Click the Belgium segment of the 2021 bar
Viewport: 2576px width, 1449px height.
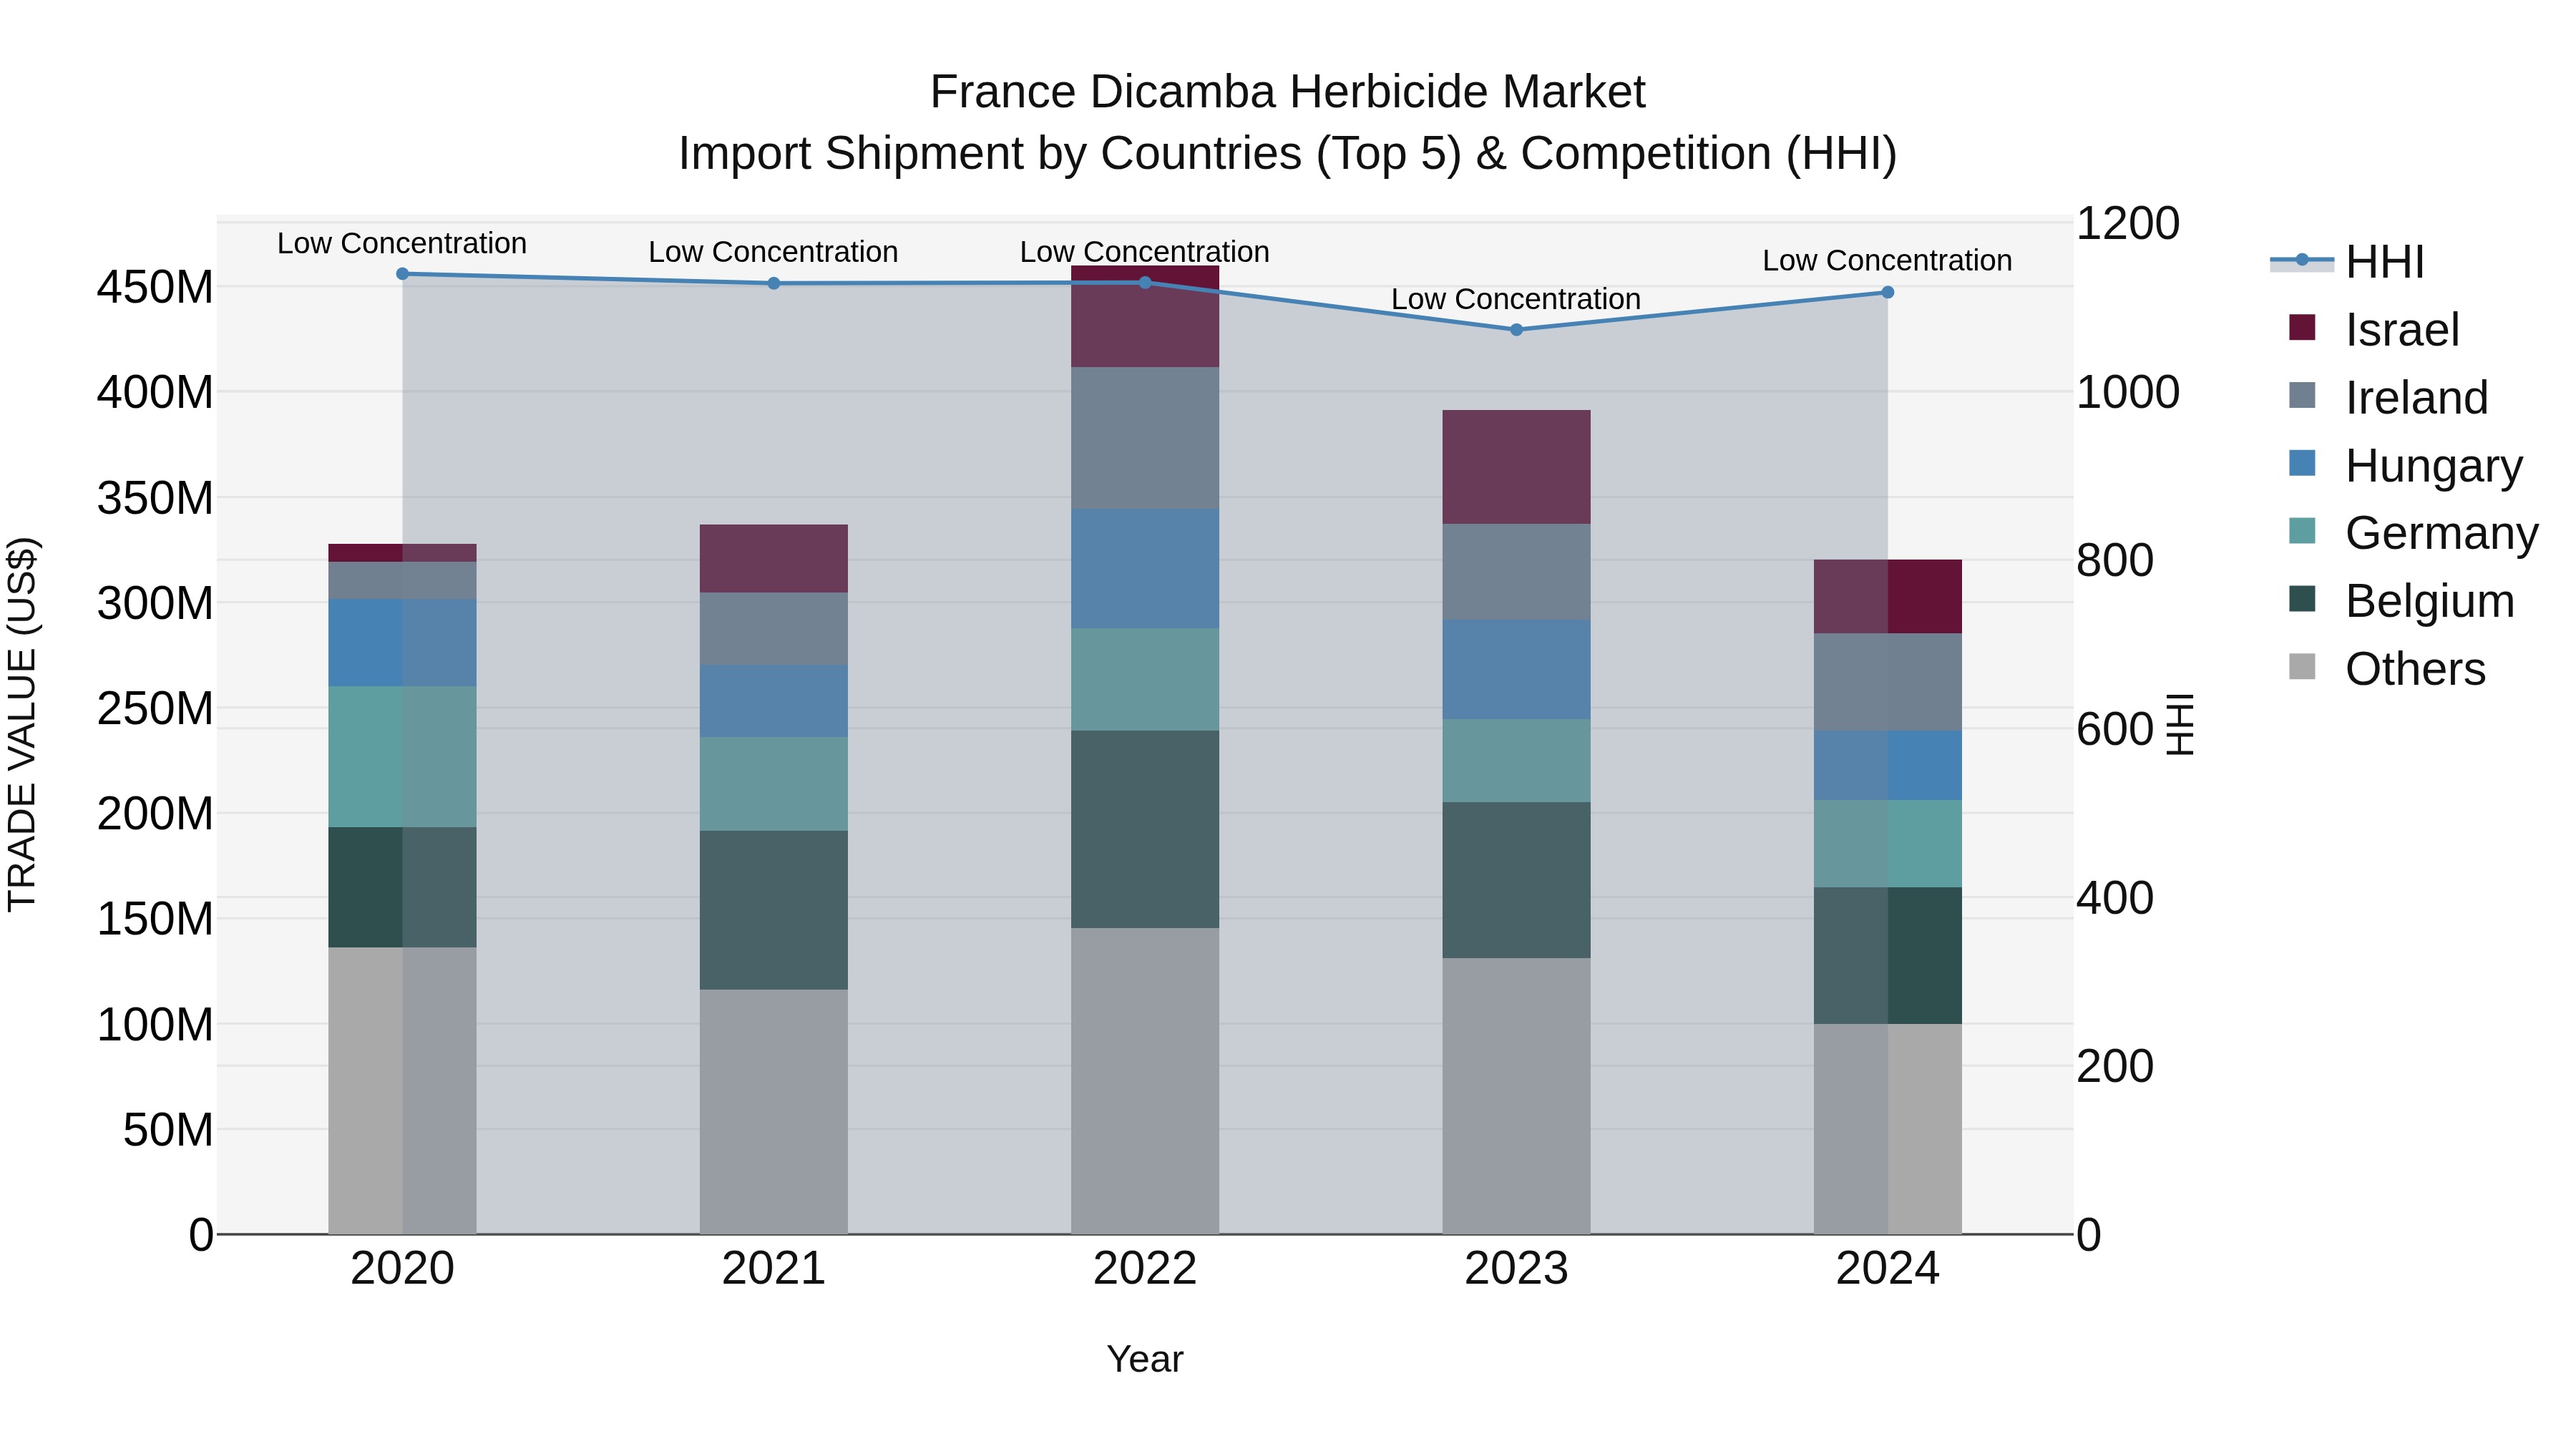(x=774, y=911)
